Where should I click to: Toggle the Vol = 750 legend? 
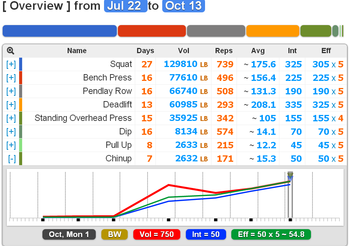157,234
